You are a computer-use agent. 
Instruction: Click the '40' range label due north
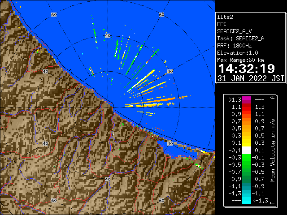coord(108,35)
